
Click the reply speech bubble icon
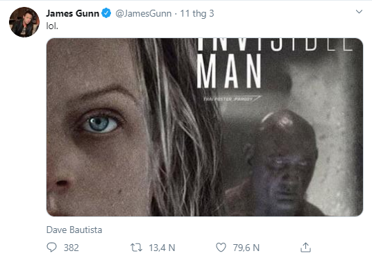(x=51, y=248)
